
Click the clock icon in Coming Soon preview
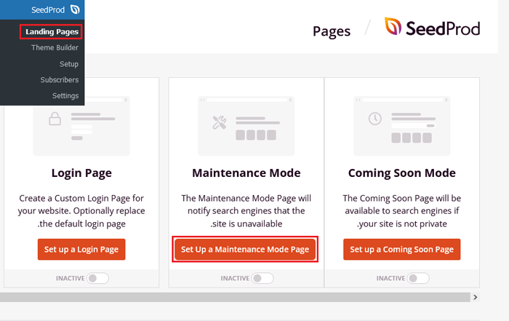point(375,119)
